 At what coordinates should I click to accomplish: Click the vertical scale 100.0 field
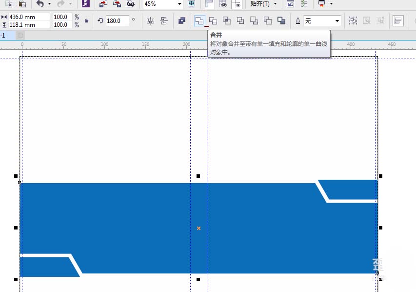coord(62,25)
